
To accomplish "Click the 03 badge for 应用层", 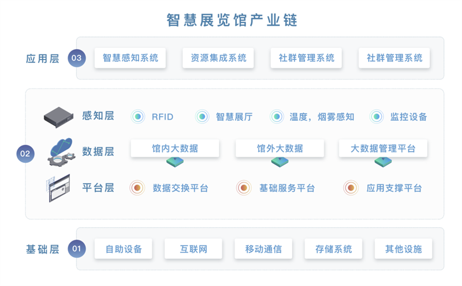I will tap(76, 58).
